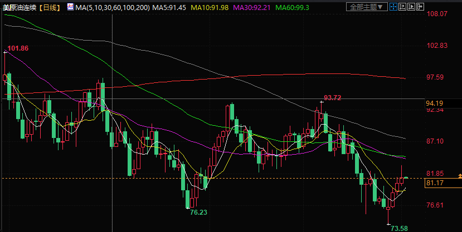This screenshot has width=462, height=232.
Task: Click the 76.23 low price annotation
Action: (x=198, y=213)
